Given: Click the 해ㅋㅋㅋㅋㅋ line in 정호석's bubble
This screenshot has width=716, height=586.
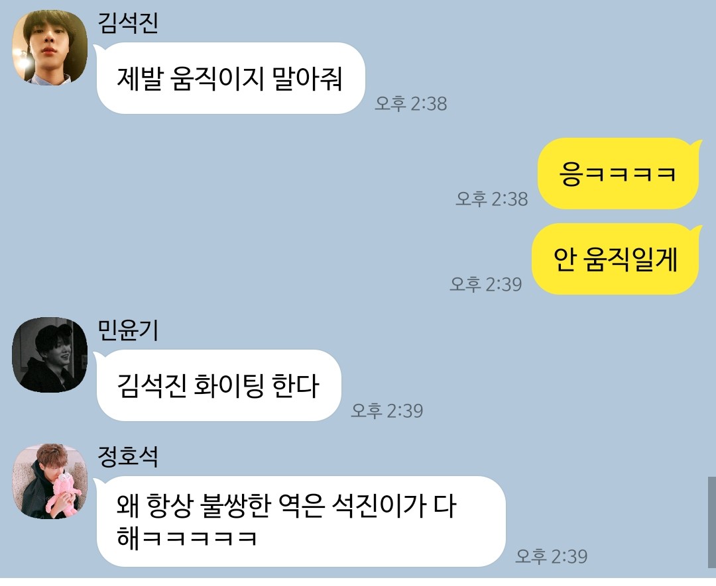Looking at the screenshot, I should [x=186, y=538].
